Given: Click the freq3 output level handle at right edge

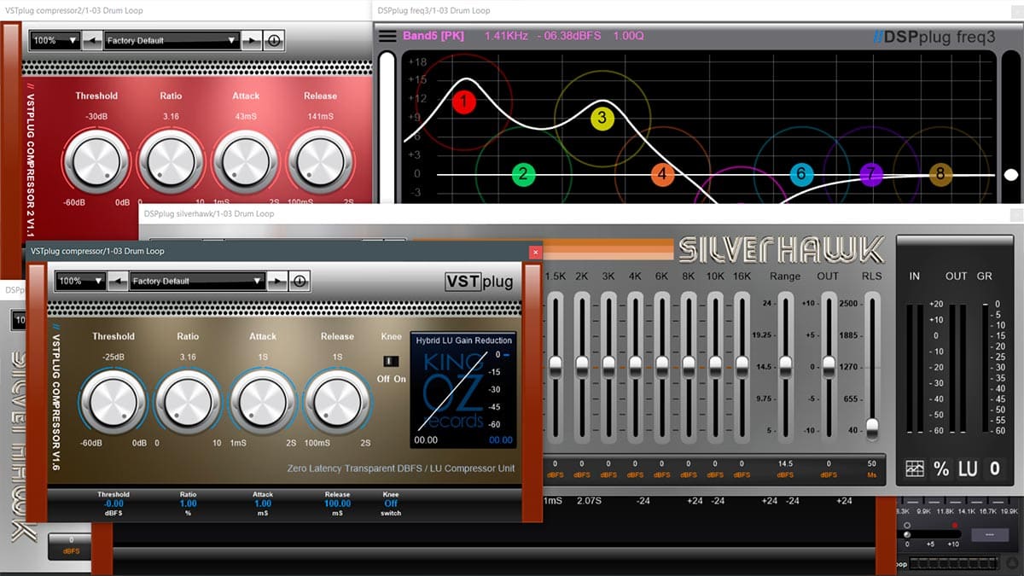Looking at the screenshot, I should (1010, 175).
